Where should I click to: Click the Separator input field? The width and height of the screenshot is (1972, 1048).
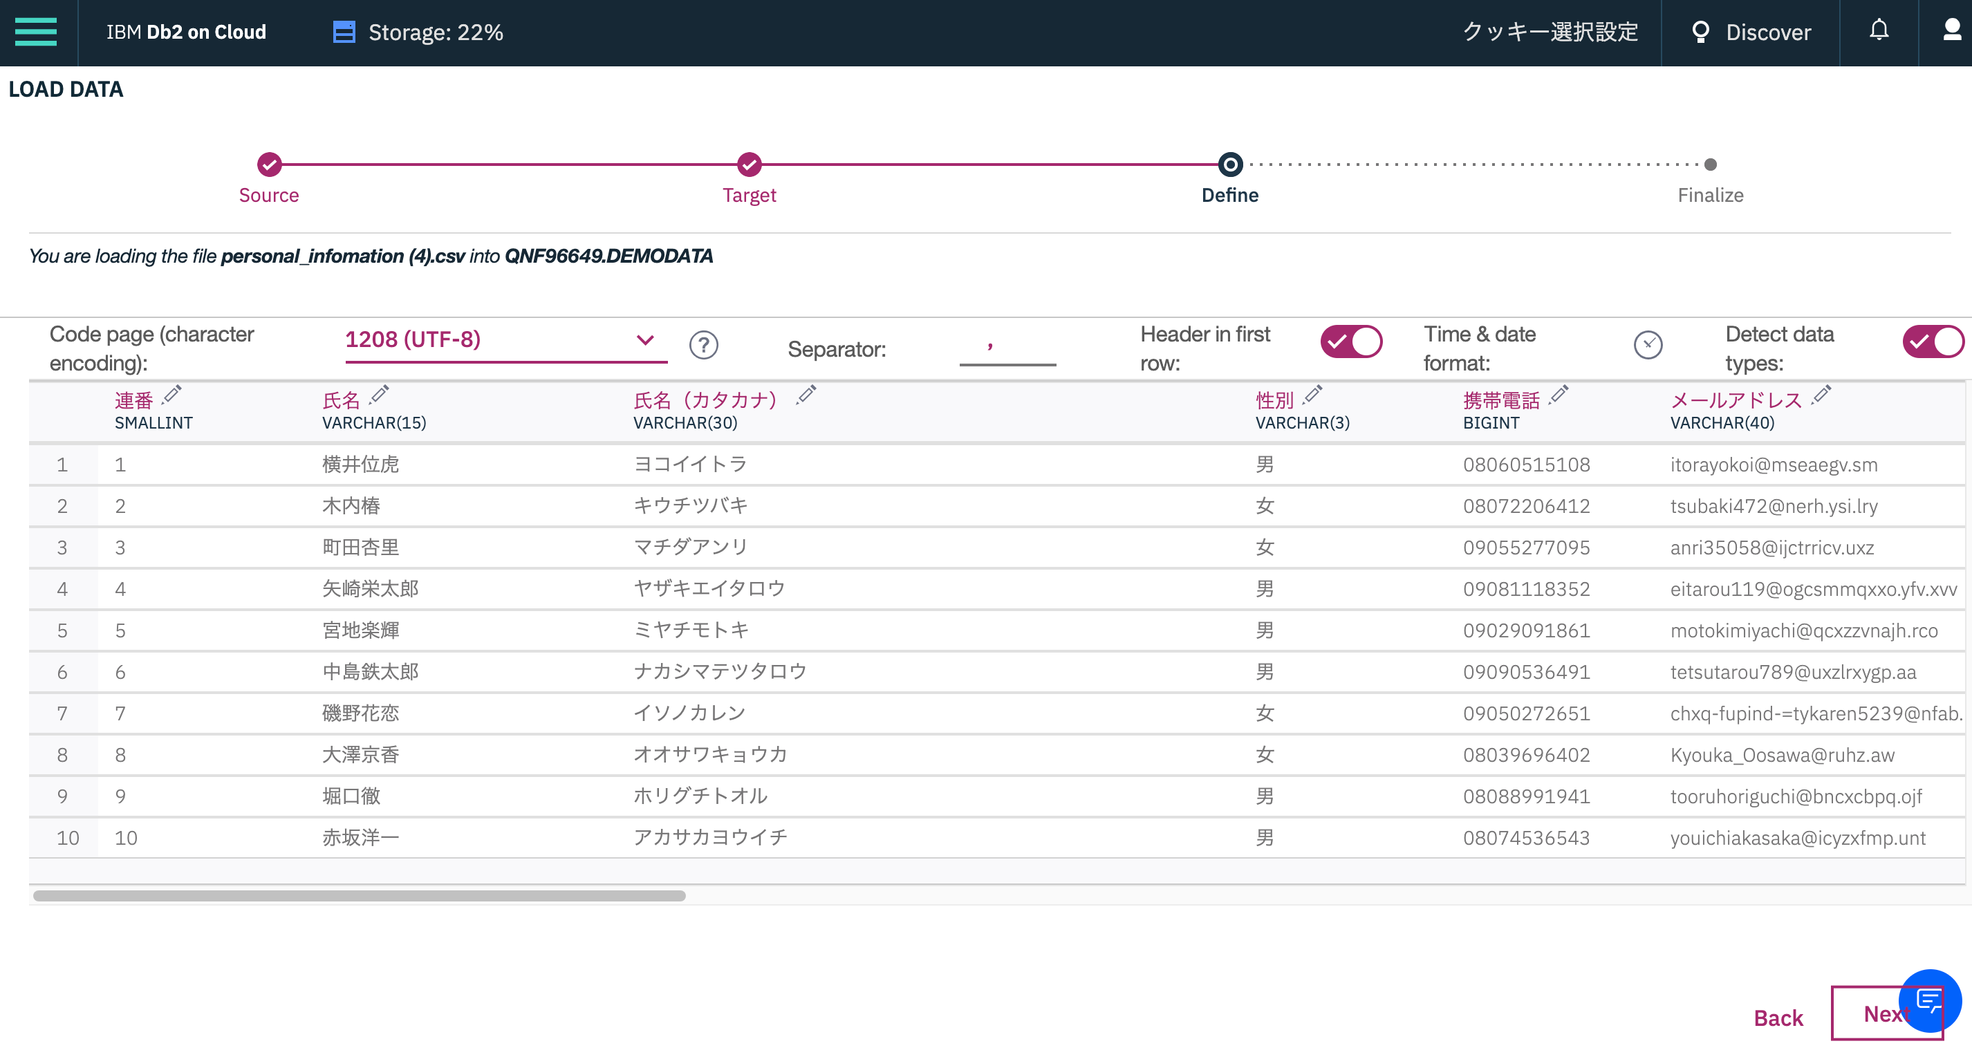[x=1007, y=349]
